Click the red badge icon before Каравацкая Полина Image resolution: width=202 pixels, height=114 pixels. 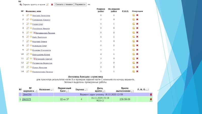pos(34,33)
